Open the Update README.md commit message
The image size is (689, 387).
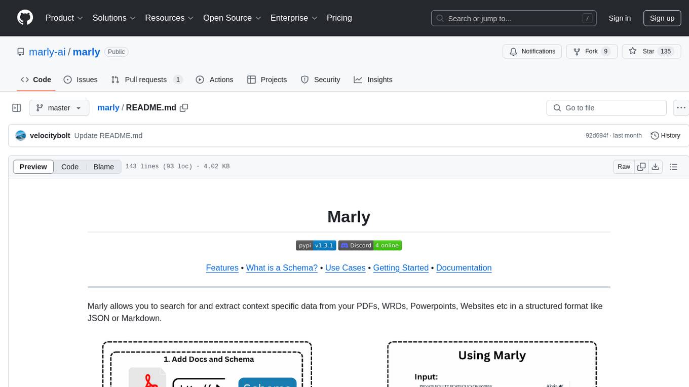108,135
